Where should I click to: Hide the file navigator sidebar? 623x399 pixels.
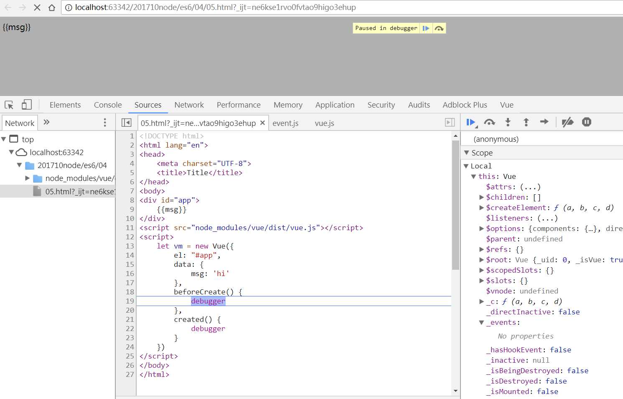(x=126, y=123)
